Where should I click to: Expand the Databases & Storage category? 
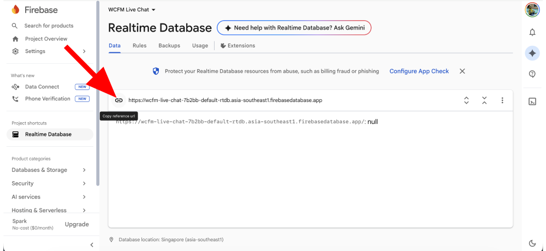click(49, 170)
